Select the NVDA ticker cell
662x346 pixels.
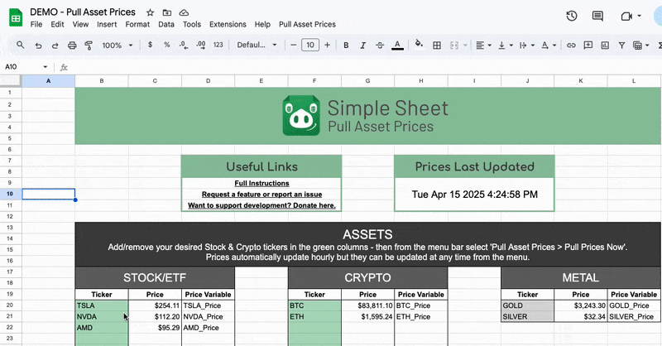coord(102,316)
